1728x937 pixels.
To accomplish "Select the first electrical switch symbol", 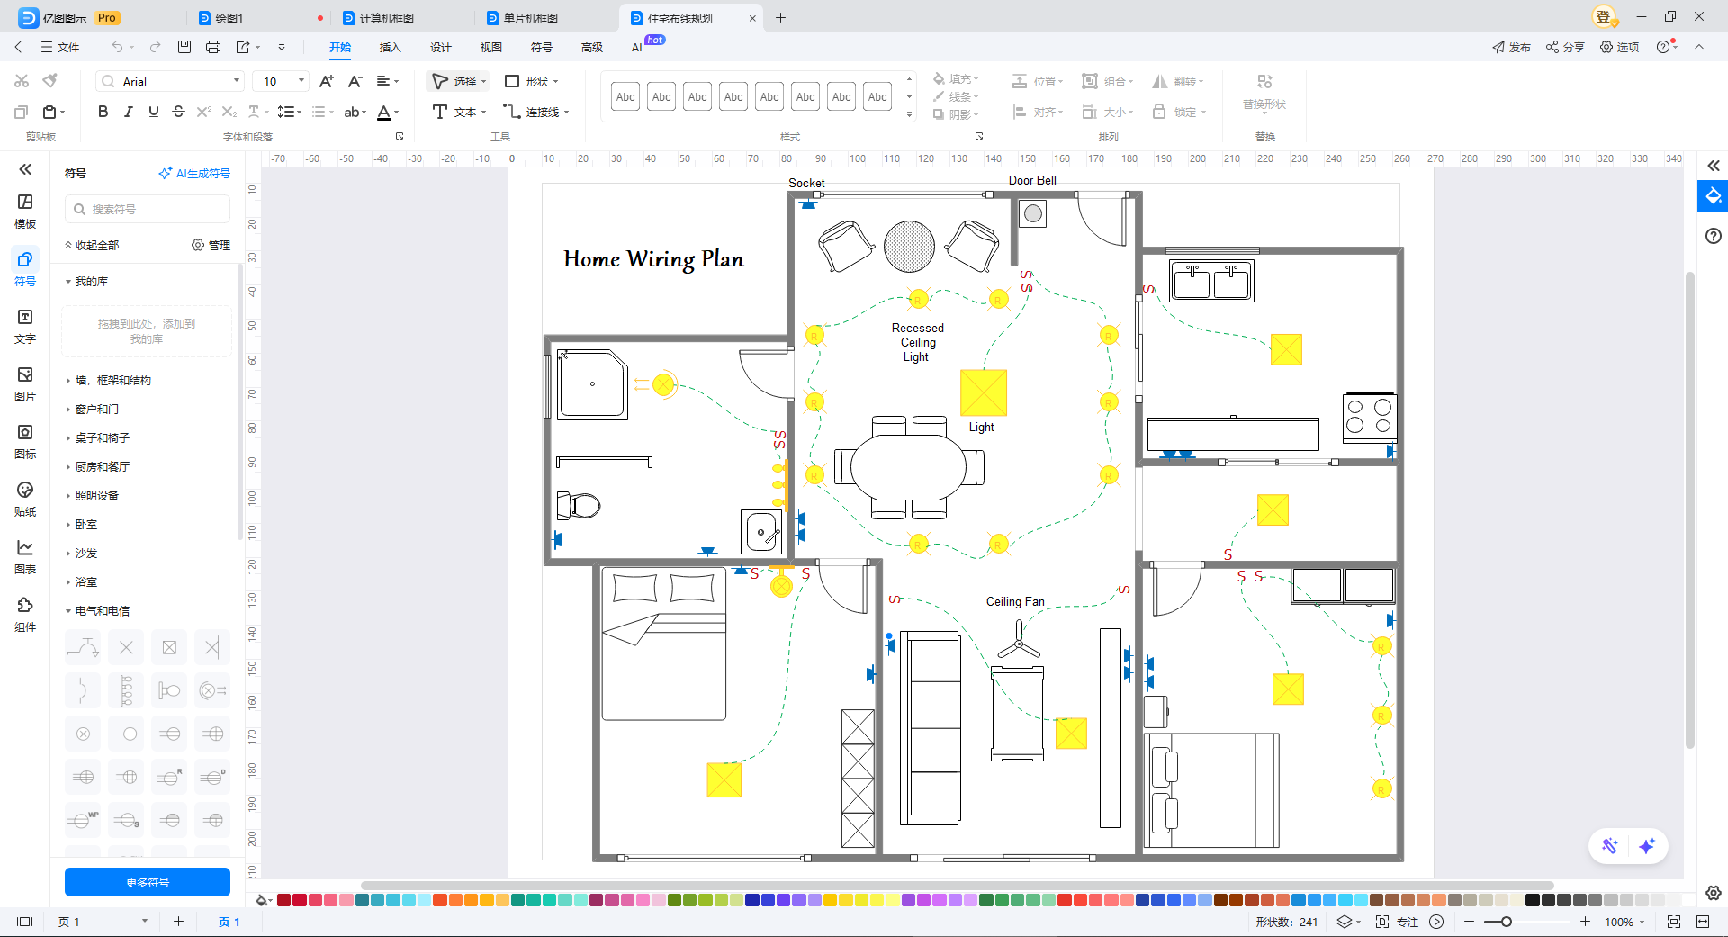I will [83, 647].
